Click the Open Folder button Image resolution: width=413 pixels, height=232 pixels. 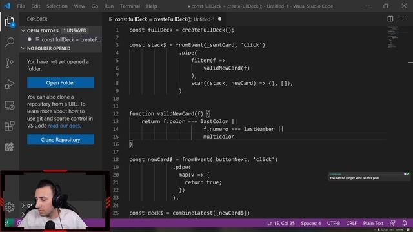point(61,82)
